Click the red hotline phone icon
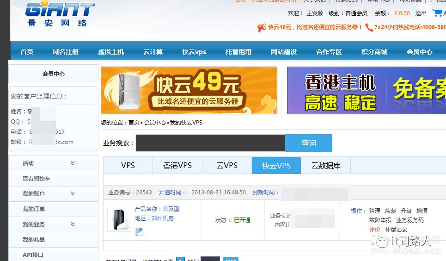Image resolution: width=446 pixels, height=261 pixels. pos(369,28)
